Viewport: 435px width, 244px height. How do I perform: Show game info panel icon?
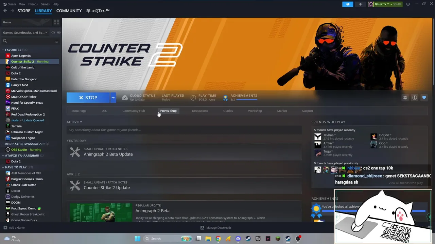point(414,98)
